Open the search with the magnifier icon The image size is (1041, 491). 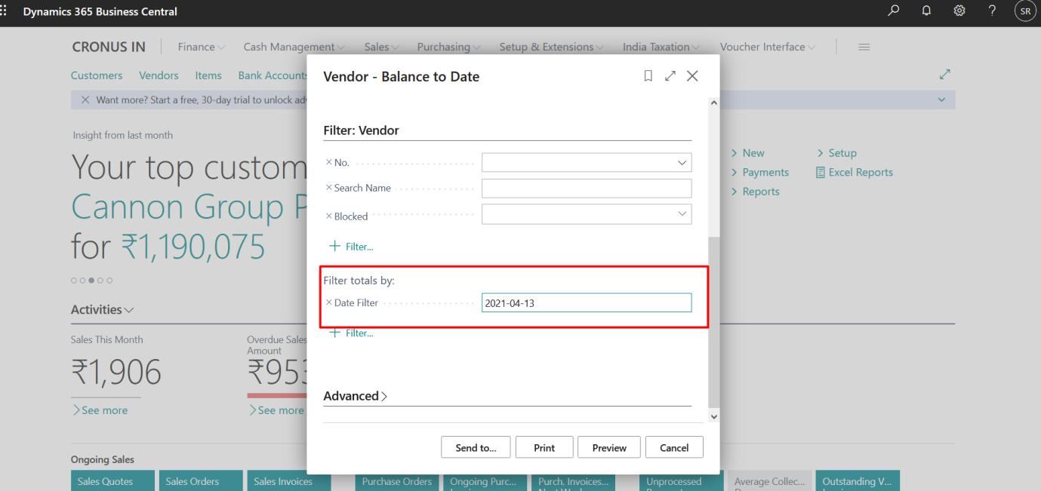pos(893,12)
